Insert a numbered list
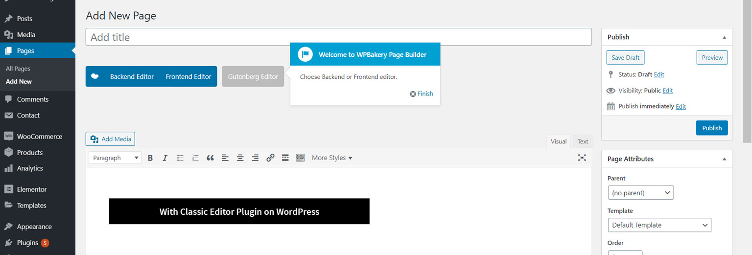Viewport: 752px width, 255px height. tap(195, 158)
